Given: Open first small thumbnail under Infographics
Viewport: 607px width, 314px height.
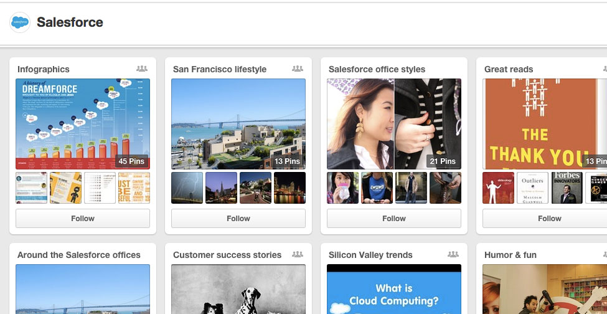Looking at the screenshot, I should coord(31,188).
